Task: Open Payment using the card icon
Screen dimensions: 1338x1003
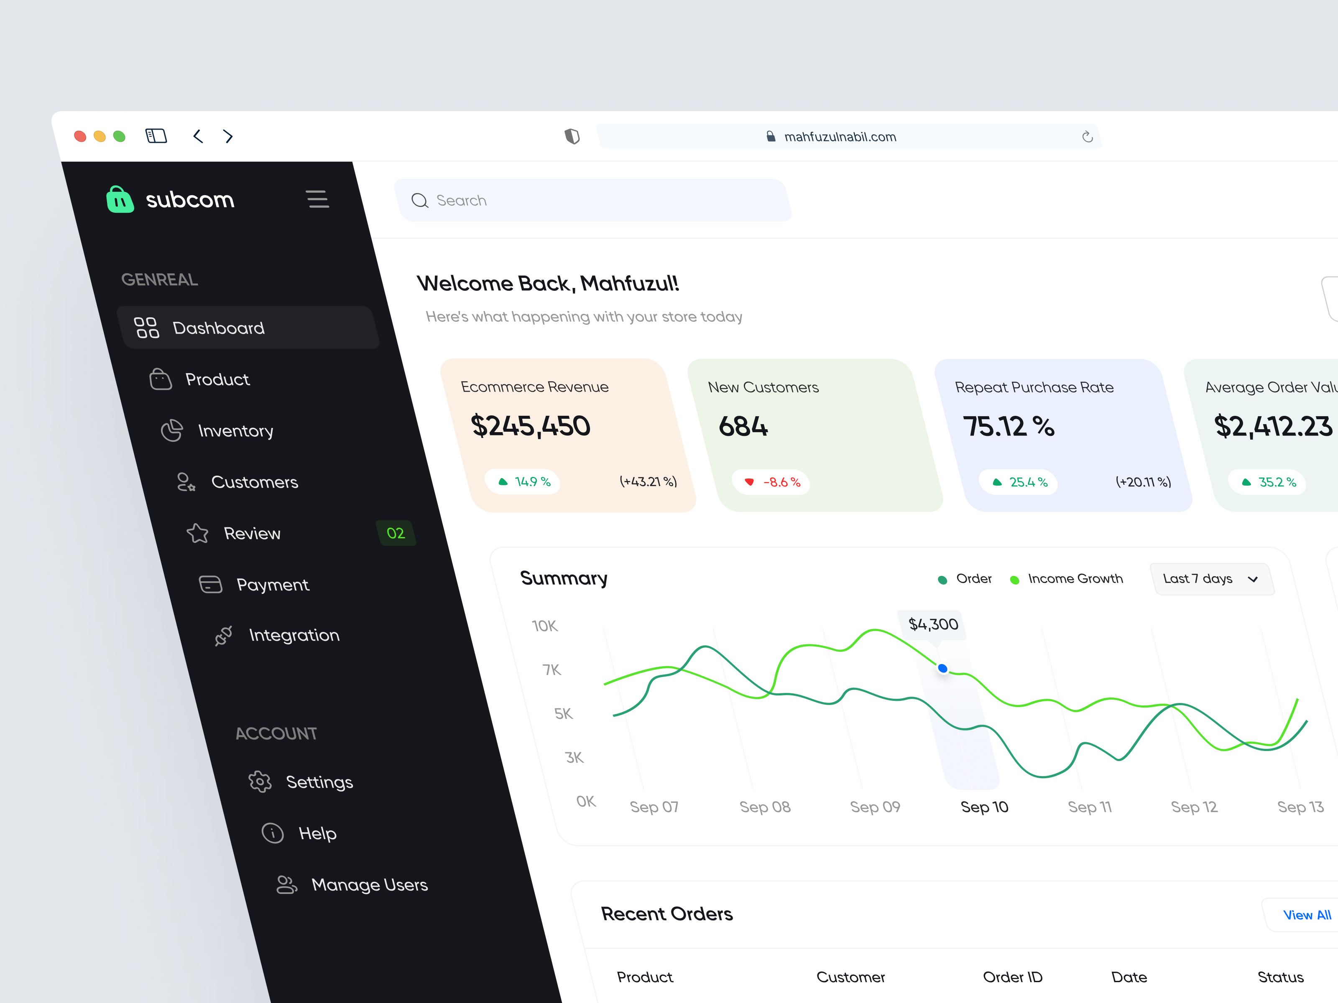Action: [209, 584]
